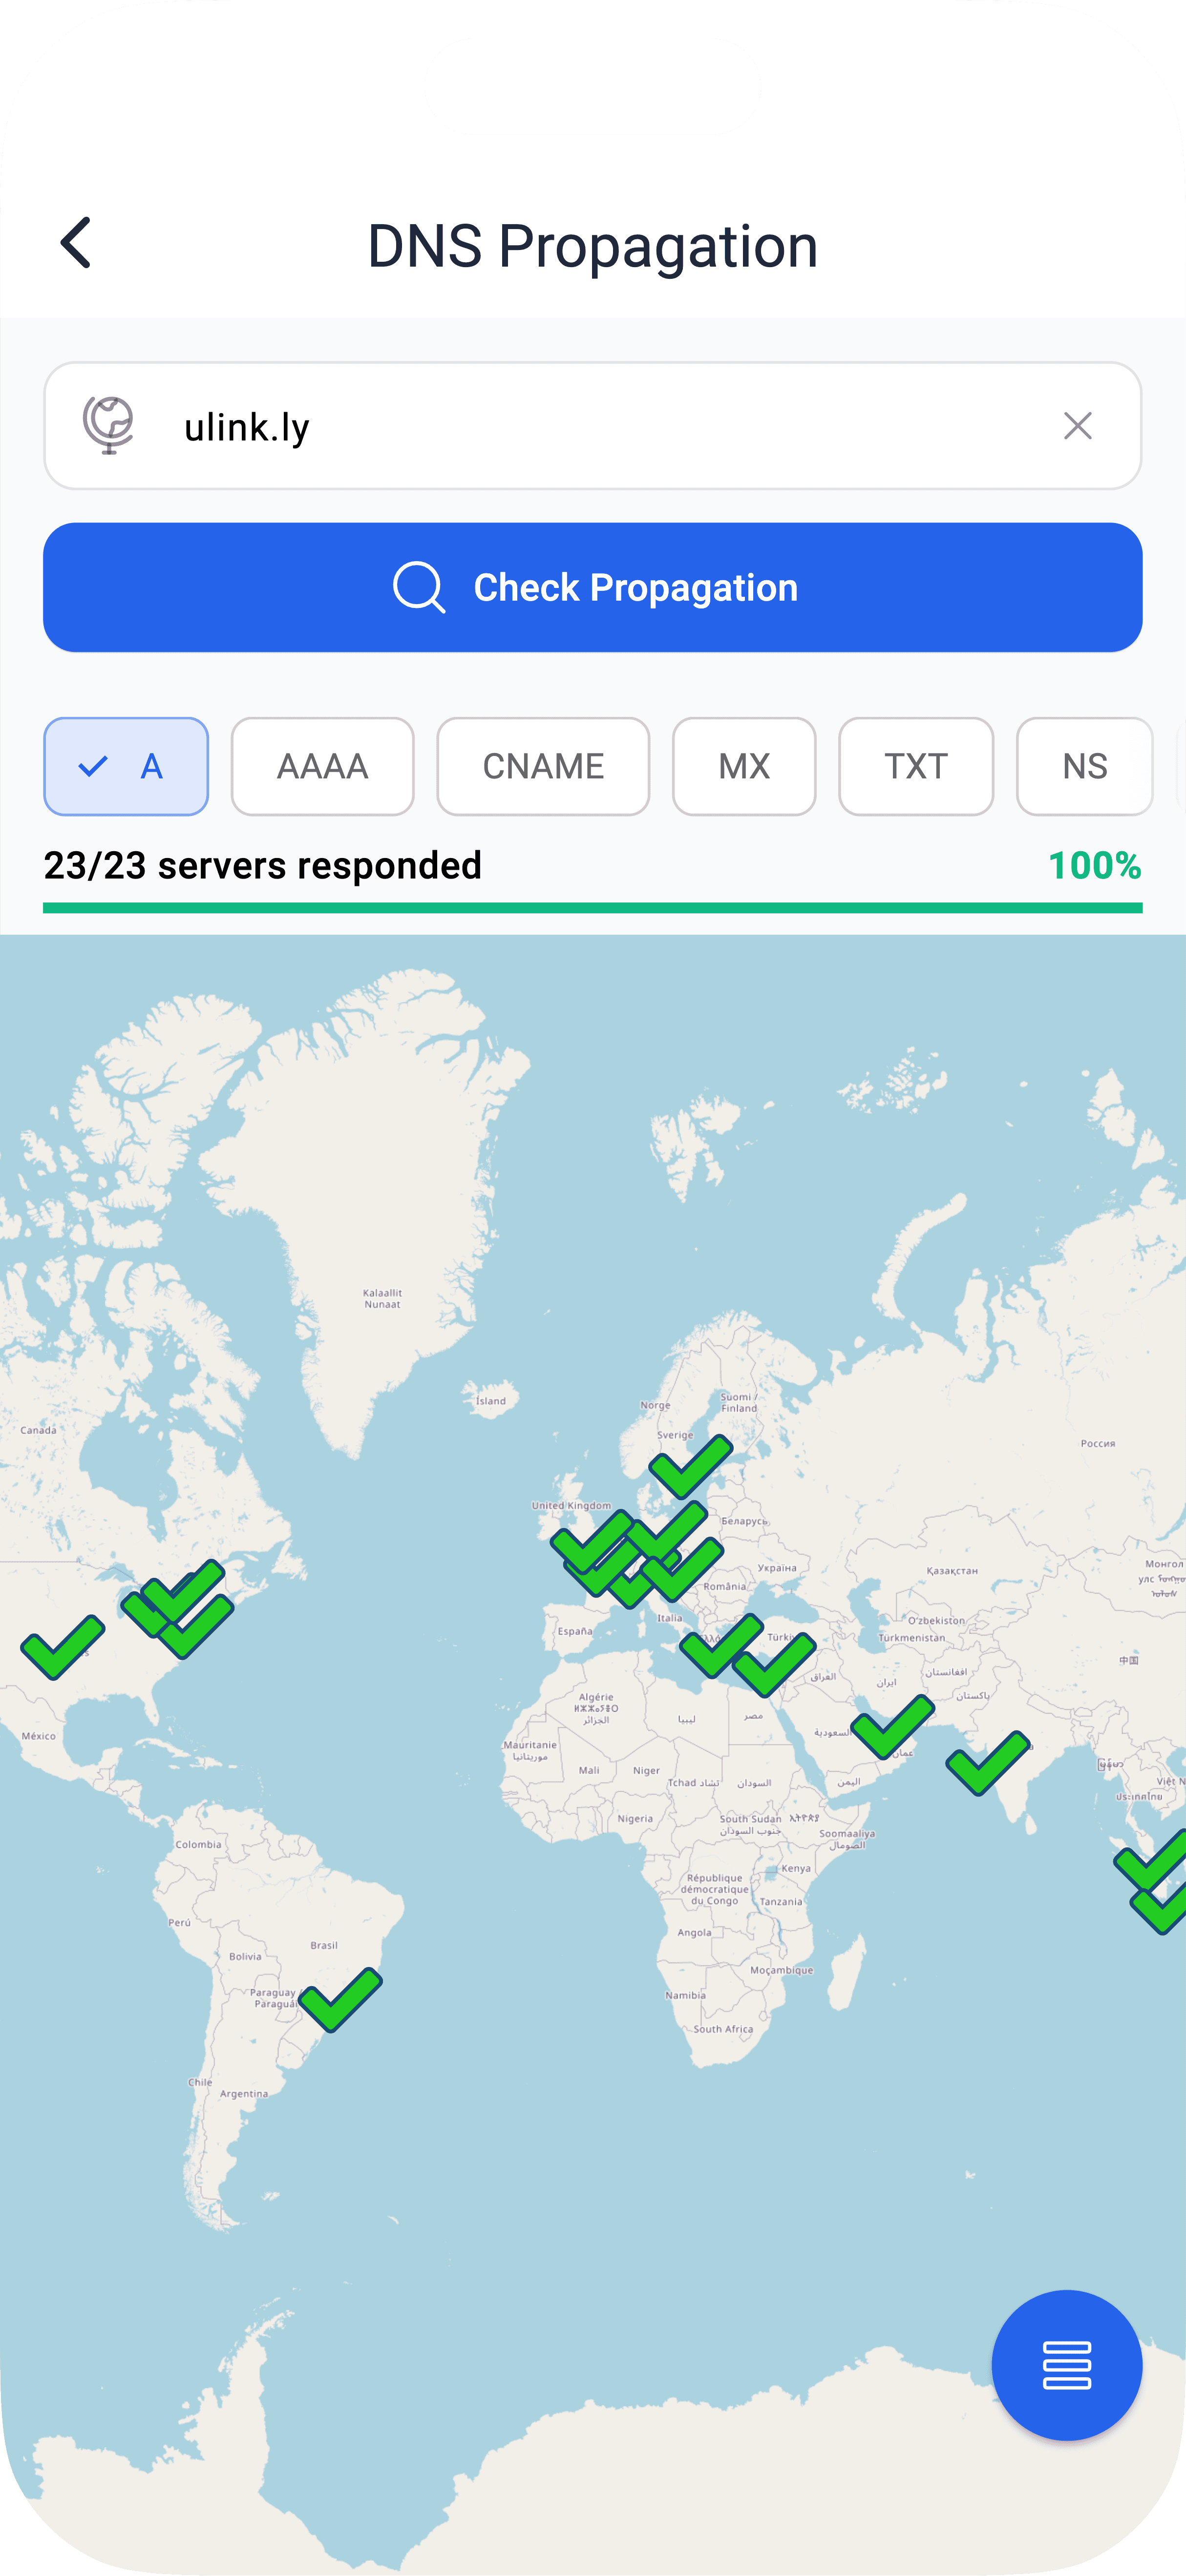
Task: Select the AAAA record type
Action: pos(322,766)
